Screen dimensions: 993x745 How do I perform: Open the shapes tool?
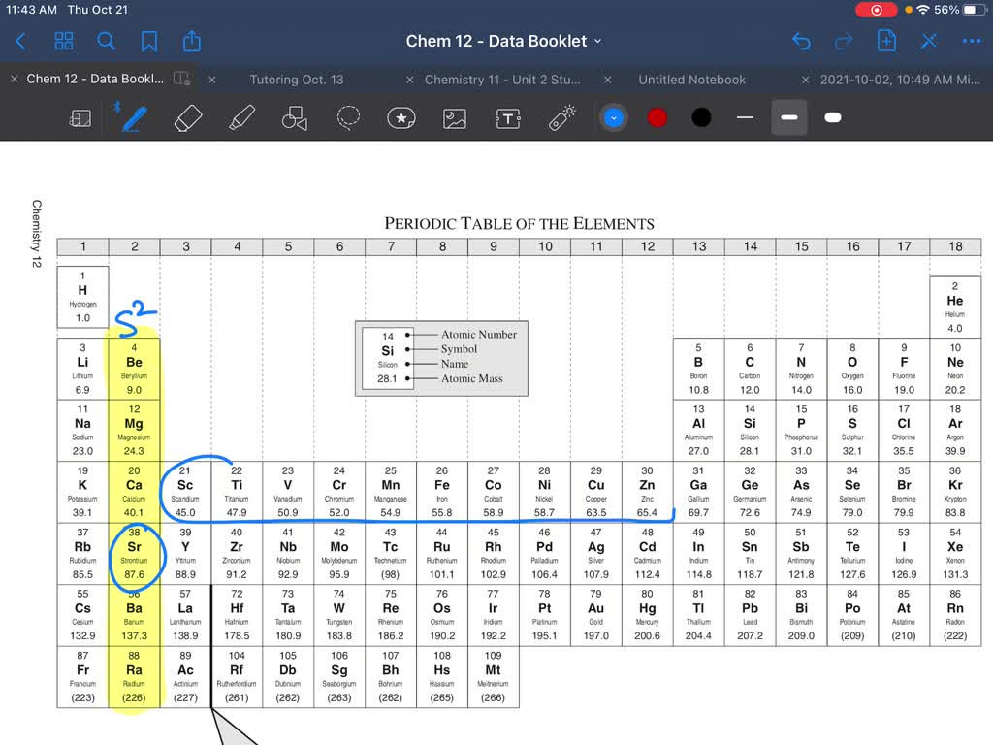[x=295, y=117]
